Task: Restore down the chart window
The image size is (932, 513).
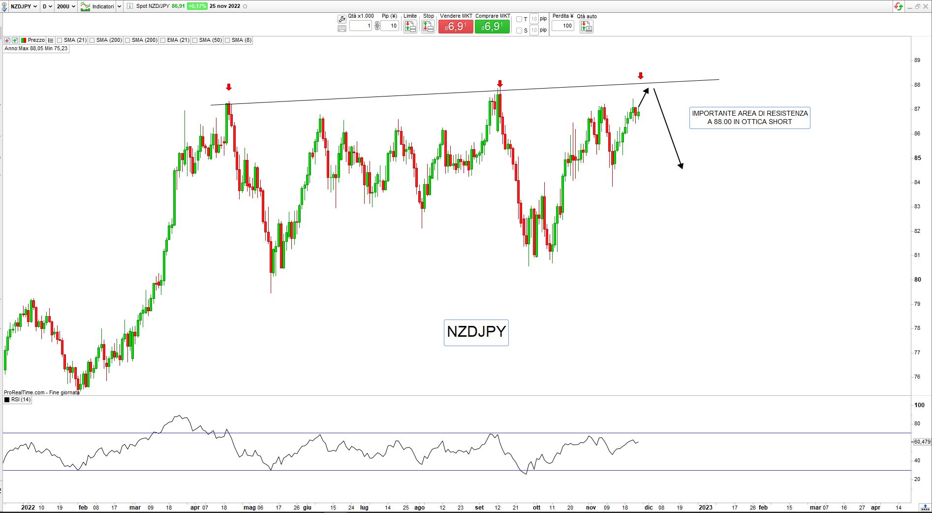Action: pos(918,6)
